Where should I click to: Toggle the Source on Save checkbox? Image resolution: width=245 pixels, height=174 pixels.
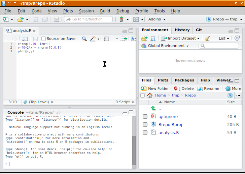click(x=44, y=39)
